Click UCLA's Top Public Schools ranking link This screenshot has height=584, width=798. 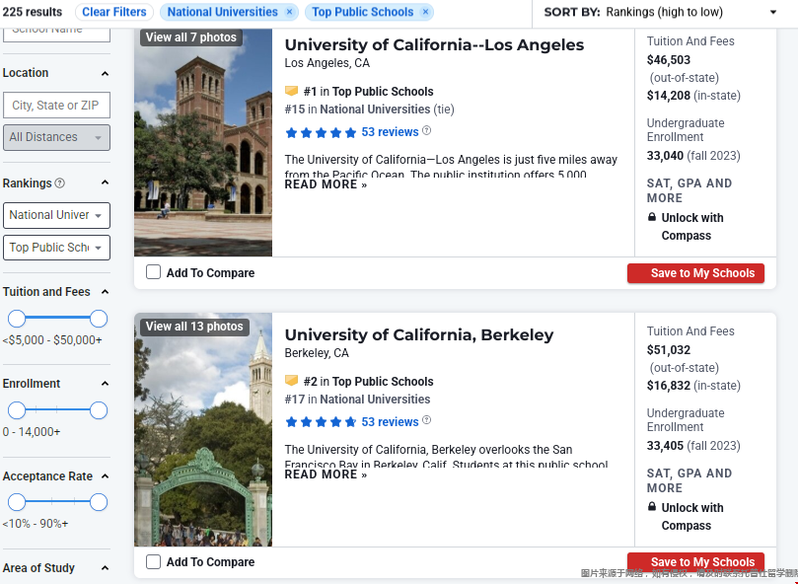383,92
